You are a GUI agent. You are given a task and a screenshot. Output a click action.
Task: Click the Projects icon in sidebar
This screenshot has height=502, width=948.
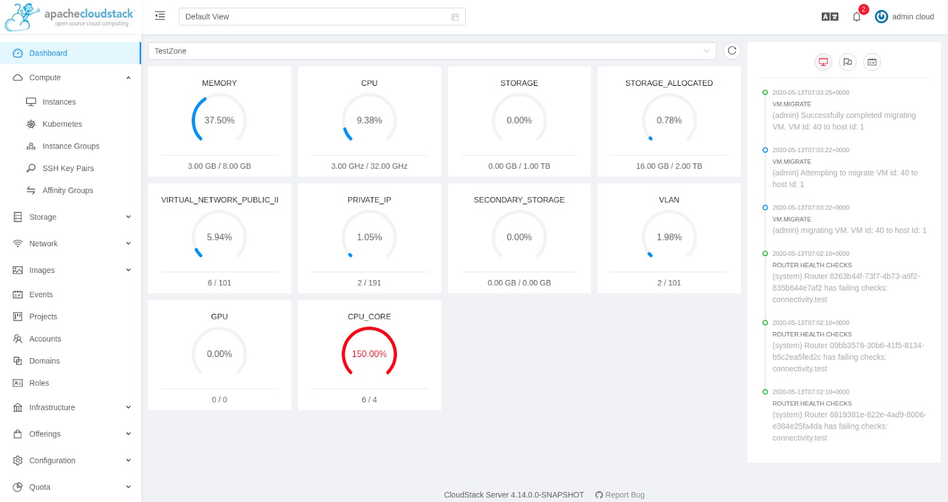18,317
